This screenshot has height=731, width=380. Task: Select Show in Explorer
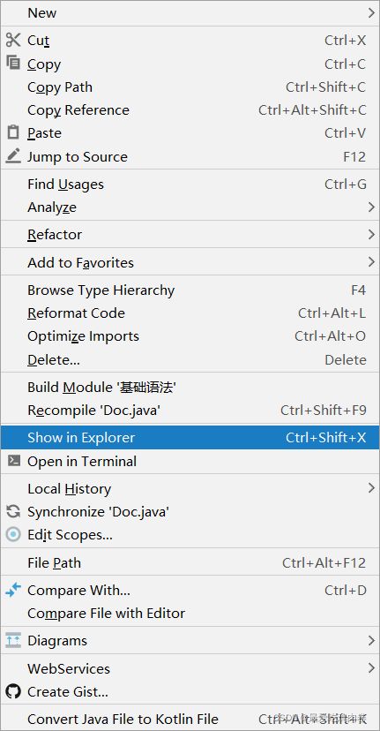point(190,437)
